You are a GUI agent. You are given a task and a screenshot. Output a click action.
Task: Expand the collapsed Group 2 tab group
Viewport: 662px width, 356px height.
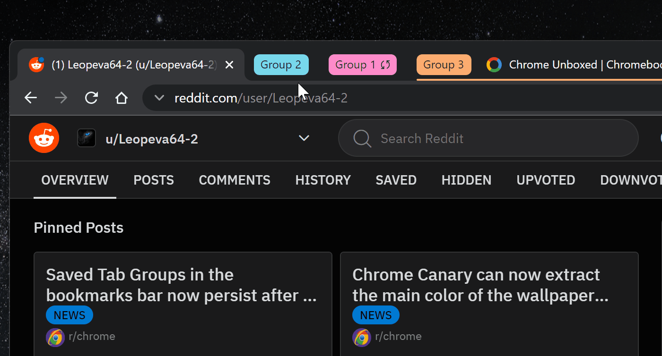tap(281, 65)
